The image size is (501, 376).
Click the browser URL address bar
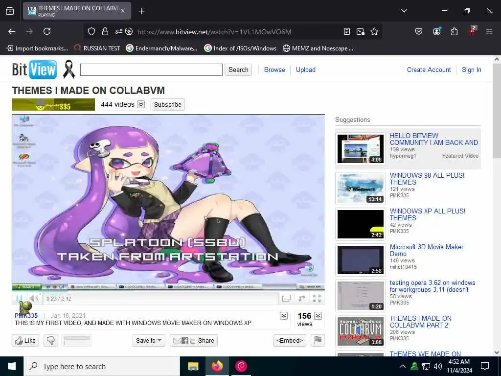[214, 32]
